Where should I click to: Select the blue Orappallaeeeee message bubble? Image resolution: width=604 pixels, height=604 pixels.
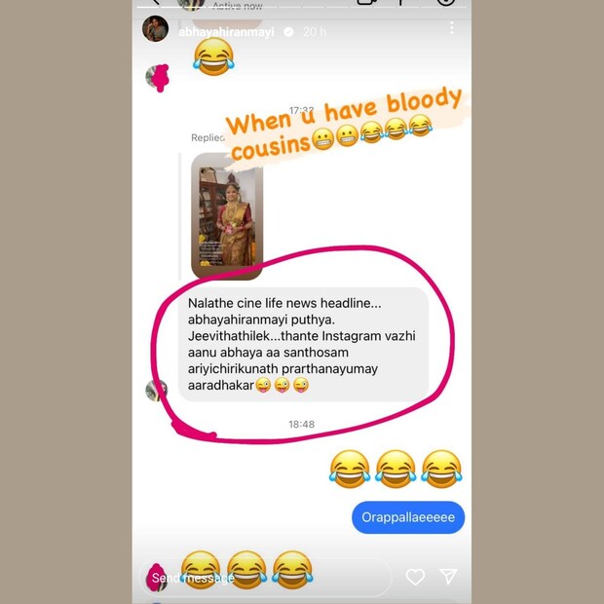[x=408, y=517]
